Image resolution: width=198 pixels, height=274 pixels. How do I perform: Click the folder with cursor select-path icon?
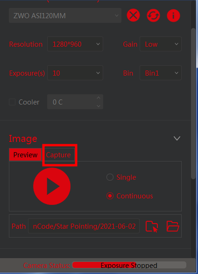pyautogui.click(x=152, y=226)
